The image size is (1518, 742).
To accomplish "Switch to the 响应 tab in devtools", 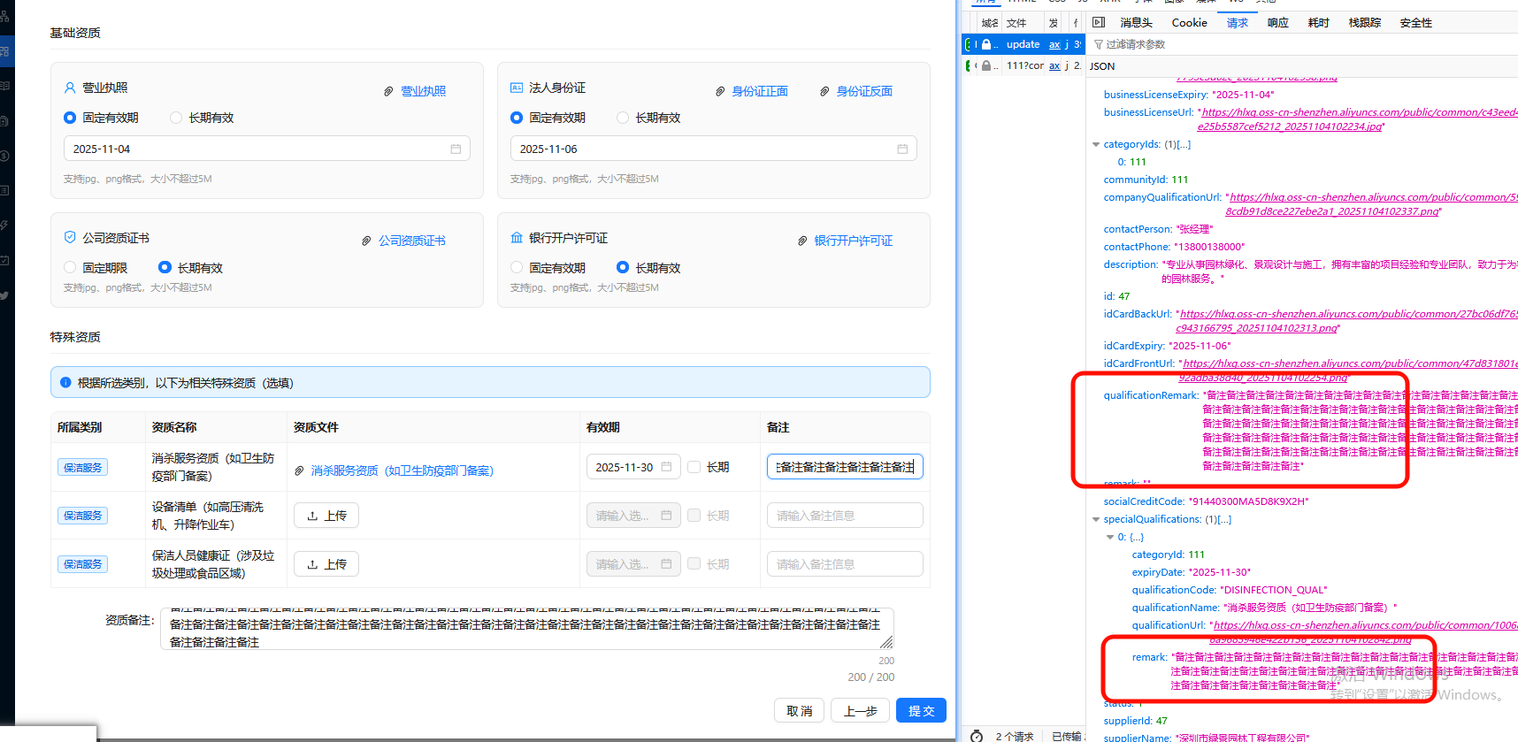I will click(1277, 23).
